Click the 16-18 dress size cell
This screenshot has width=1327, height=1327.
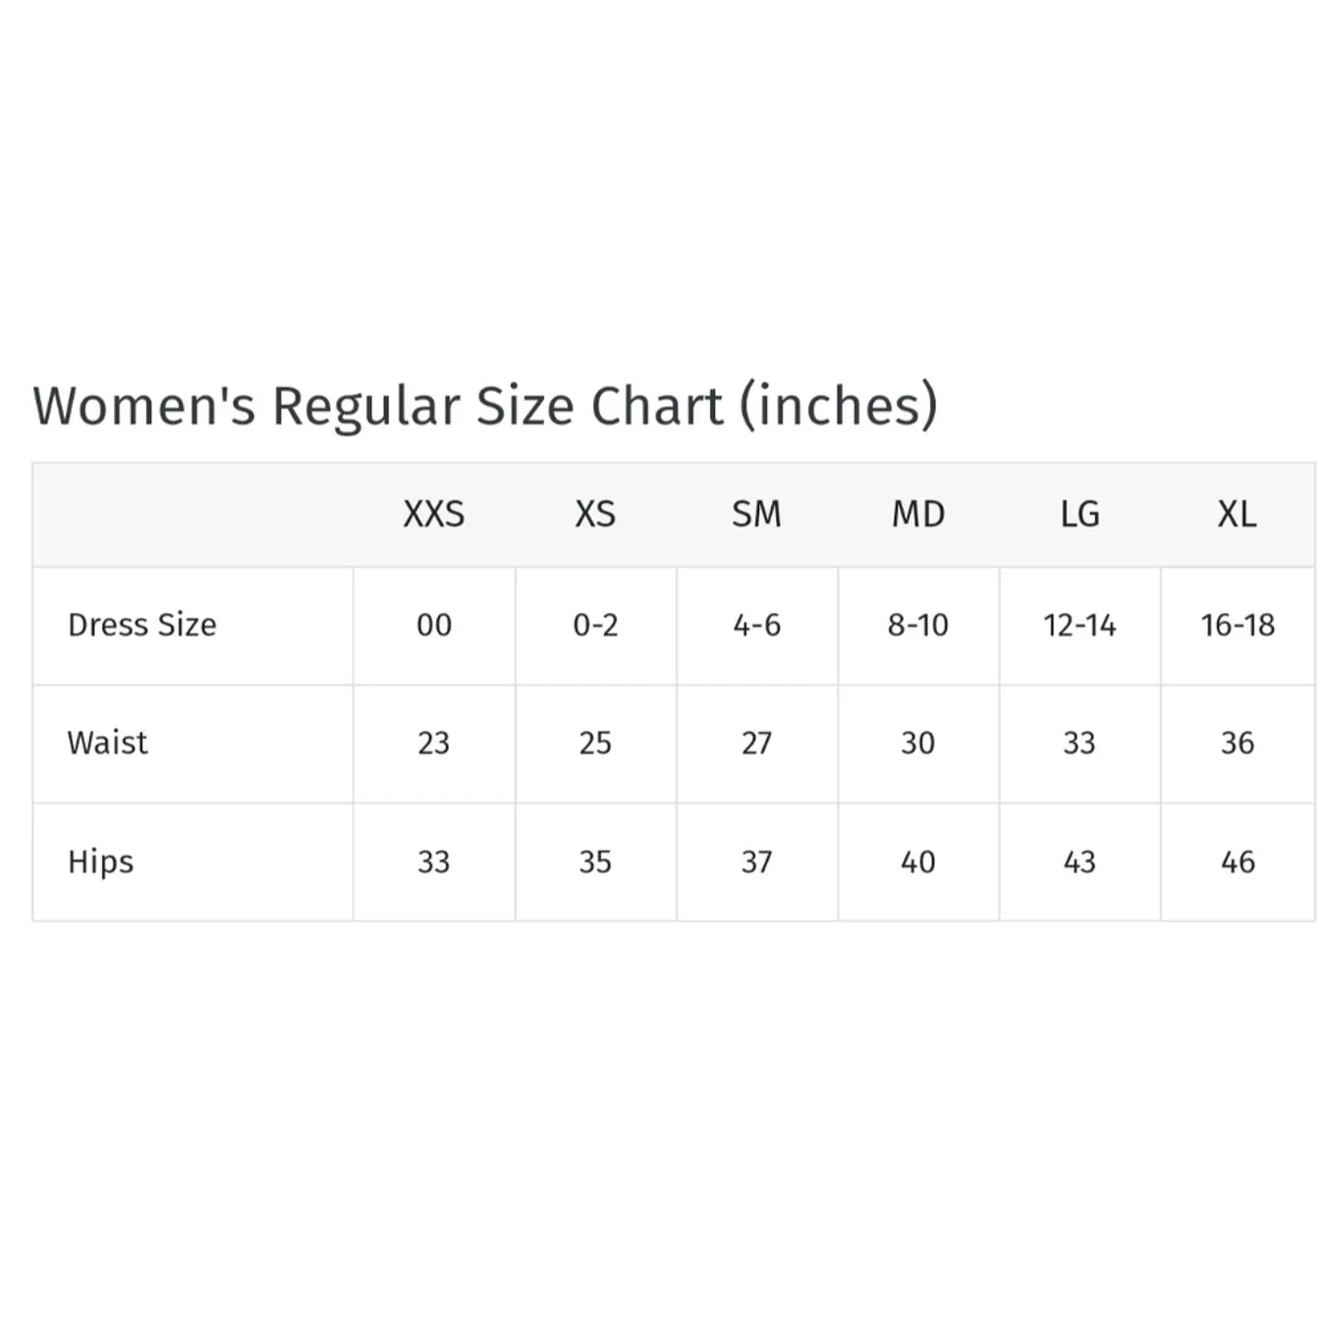click(1237, 625)
